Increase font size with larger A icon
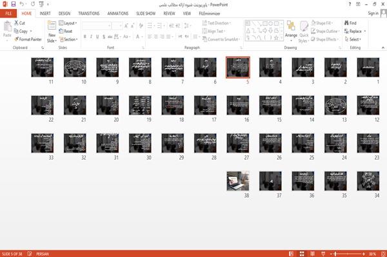 point(126,26)
